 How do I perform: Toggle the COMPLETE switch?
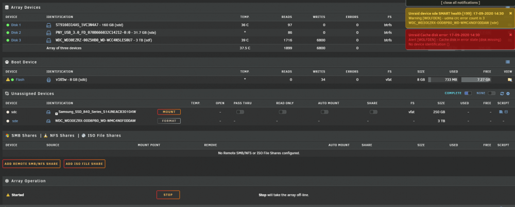[468, 93]
